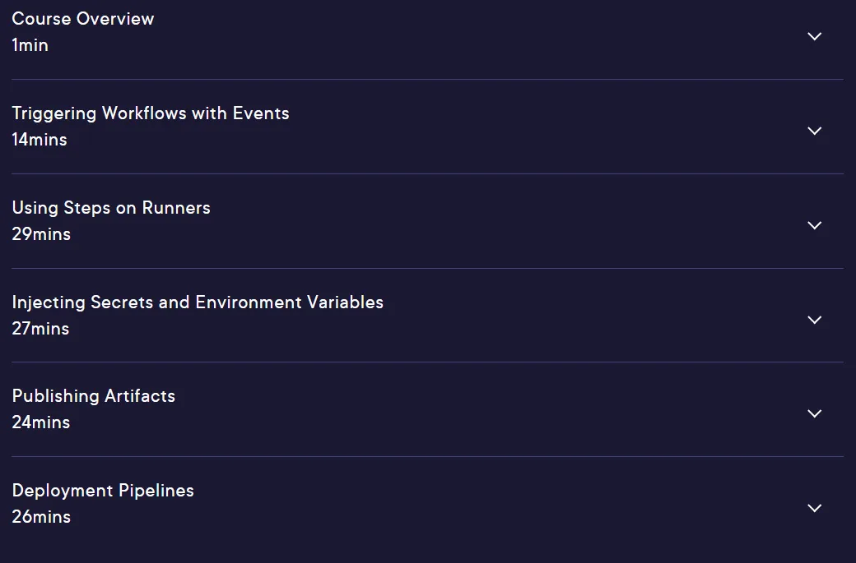Click the Using Steps on Runners heading
The height and width of the screenshot is (563, 856).
tap(111, 208)
